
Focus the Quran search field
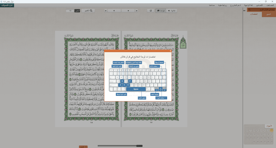262,10
